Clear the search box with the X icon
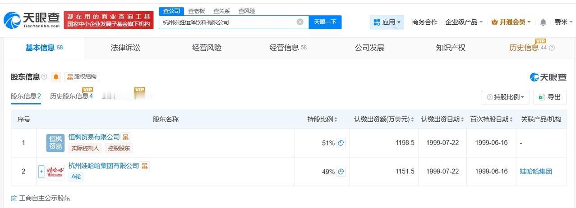This screenshot has width=576, height=208. pyautogui.click(x=300, y=22)
